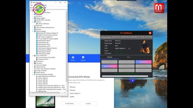Select WAN Miniport (PPTP)
Image resolution: width=193 pixels, height=108 pixels.
[44, 52]
